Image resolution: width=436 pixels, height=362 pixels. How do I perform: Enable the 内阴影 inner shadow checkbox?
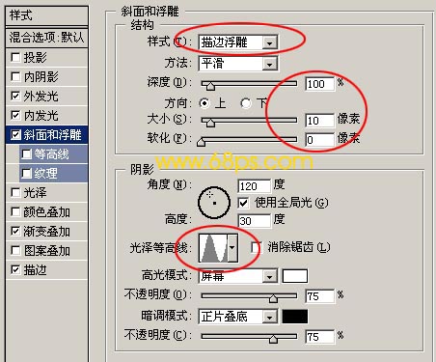point(15,77)
